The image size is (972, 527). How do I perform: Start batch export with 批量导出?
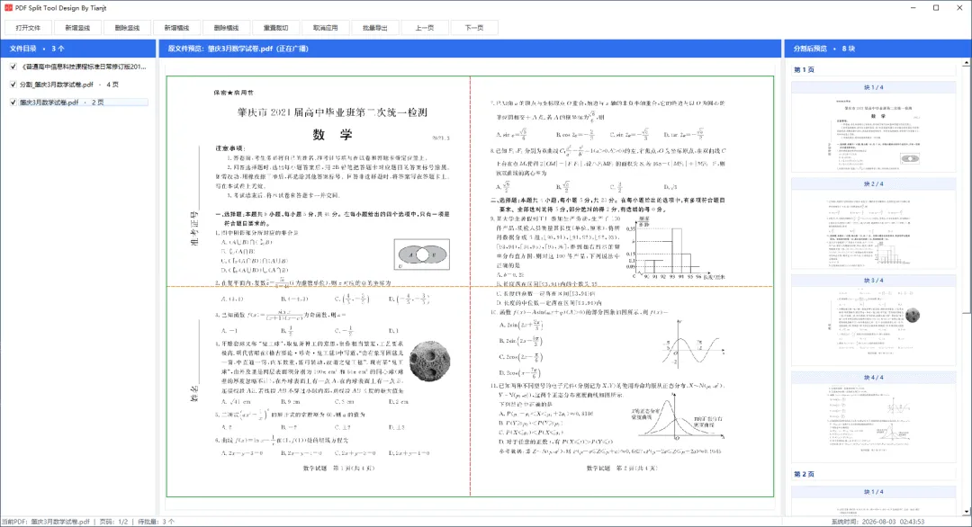coord(375,28)
